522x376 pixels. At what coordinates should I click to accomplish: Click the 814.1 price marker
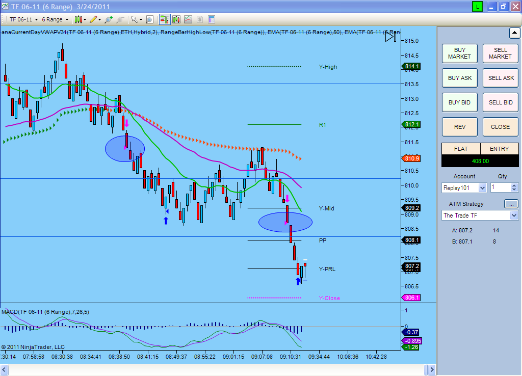412,67
